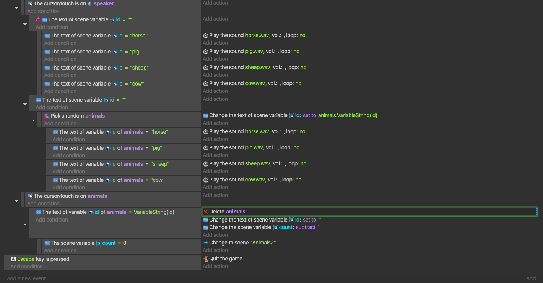Click Var icon of count subtract 1 action

pyautogui.click(x=206, y=227)
